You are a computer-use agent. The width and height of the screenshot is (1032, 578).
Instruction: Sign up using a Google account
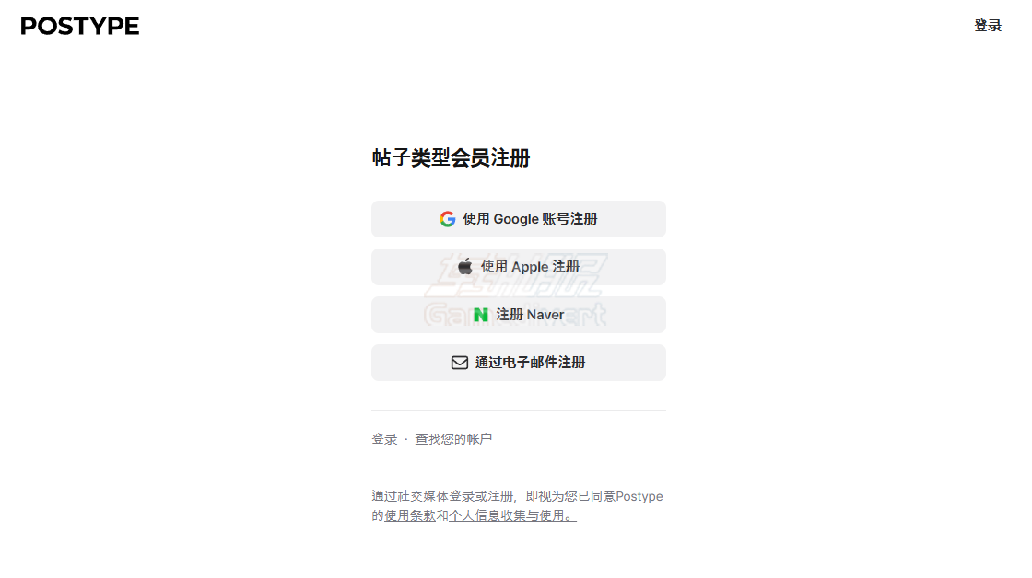(x=518, y=219)
